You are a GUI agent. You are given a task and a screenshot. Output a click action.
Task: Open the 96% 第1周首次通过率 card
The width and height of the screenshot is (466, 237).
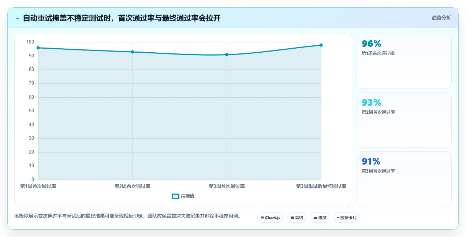tap(404, 61)
